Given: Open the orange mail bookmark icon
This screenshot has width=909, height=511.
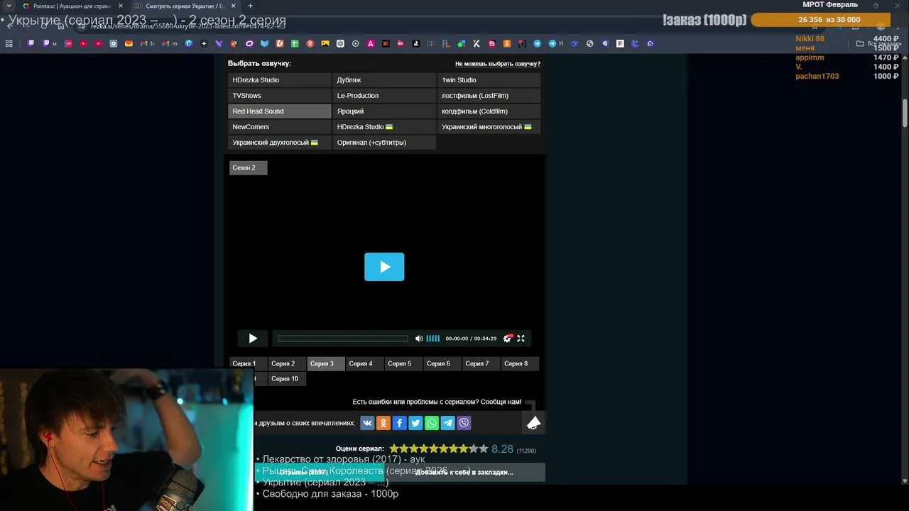Looking at the screenshot, I should [x=129, y=43].
